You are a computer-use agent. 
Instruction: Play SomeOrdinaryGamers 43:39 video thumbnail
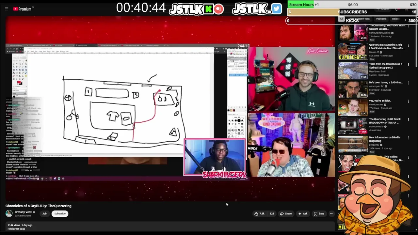point(353,33)
